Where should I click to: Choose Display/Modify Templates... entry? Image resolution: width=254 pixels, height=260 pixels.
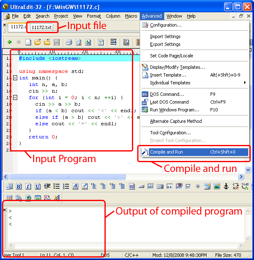(x=195, y=67)
